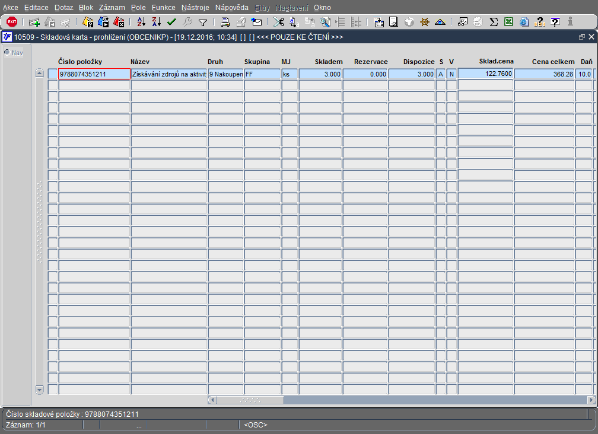
Task: Open the Záznam menu
Action: click(112, 8)
